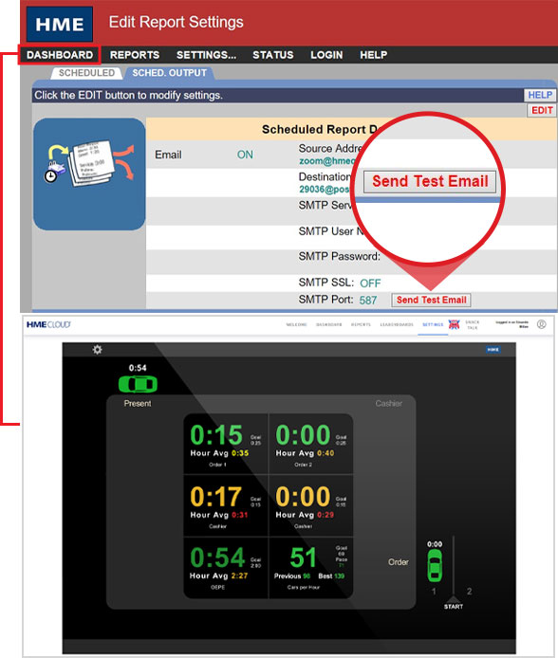Image resolution: width=558 pixels, height=658 pixels.
Task: Open dashboard gear settings icon
Action: pyautogui.click(x=98, y=350)
